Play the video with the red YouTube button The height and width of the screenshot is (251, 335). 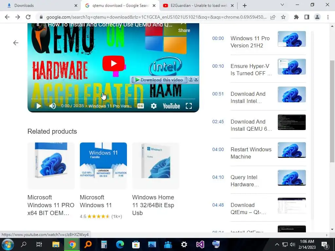coord(114,63)
